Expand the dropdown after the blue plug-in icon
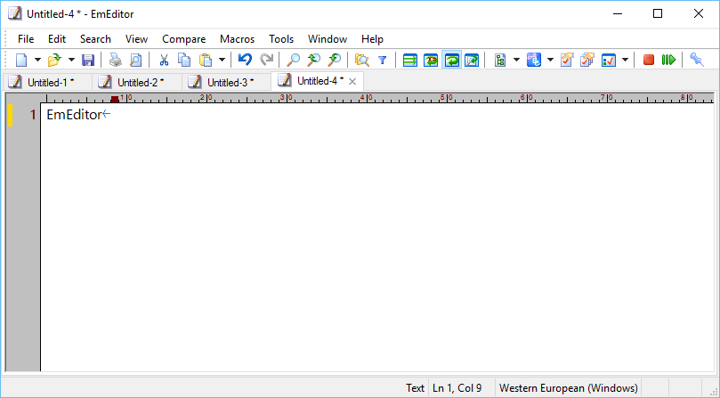The height and width of the screenshot is (398, 720). point(550,60)
